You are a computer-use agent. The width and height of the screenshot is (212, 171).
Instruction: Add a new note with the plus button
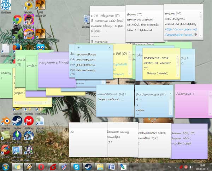[x=78, y=47]
